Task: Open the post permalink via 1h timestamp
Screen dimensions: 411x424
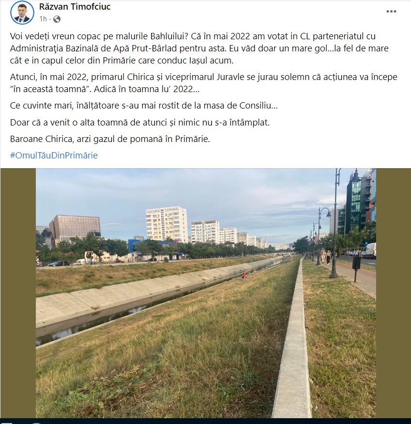Action: [x=43, y=19]
